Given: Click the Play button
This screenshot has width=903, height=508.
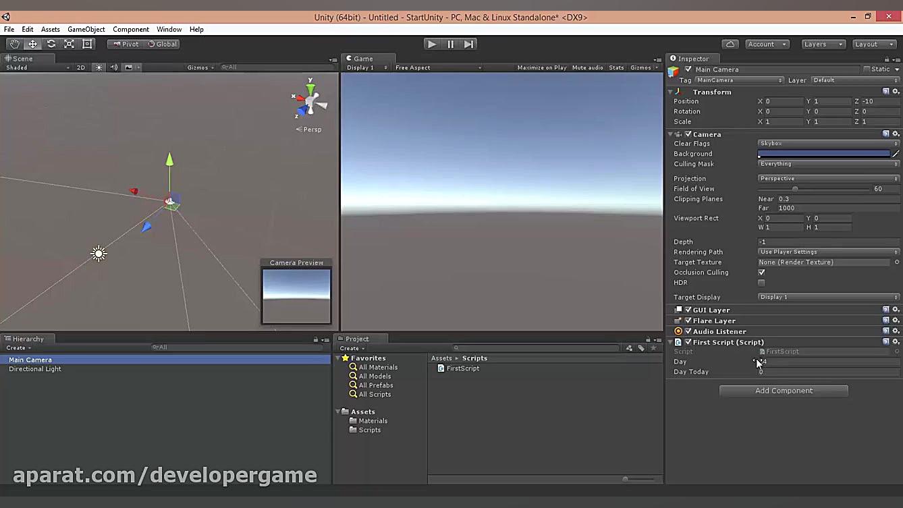Looking at the screenshot, I should tap(432, 44).
